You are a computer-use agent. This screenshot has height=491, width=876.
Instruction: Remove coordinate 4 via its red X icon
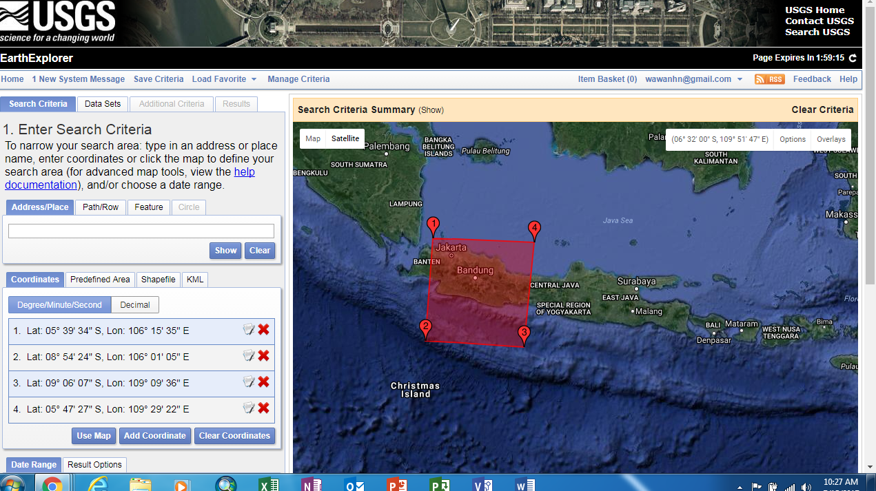coord(263,408)
